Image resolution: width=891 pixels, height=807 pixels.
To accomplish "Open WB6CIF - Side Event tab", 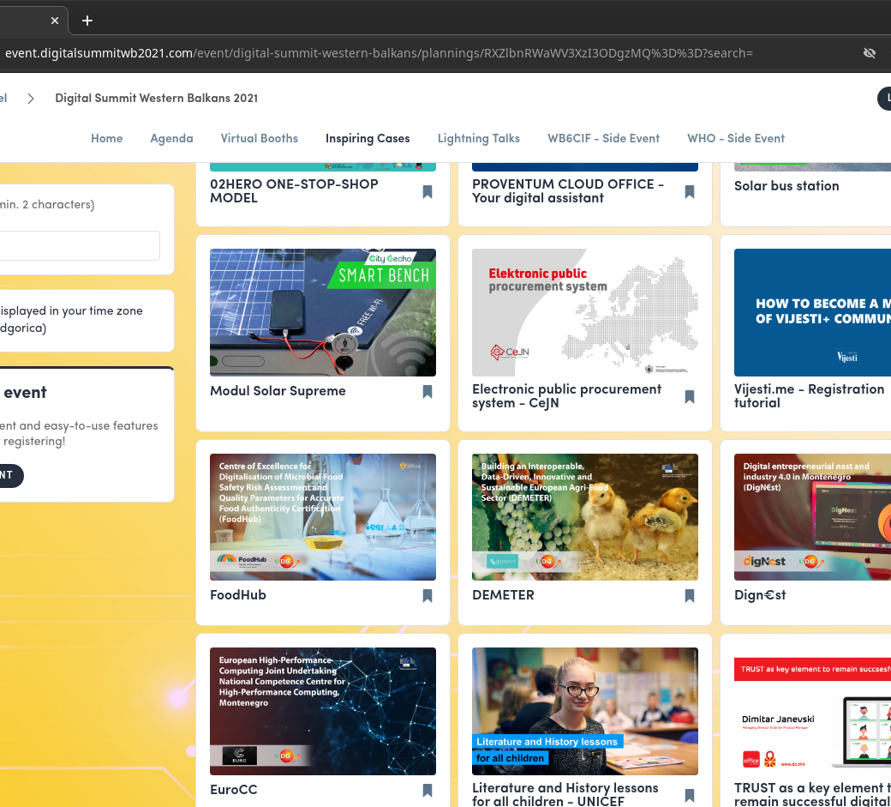I will pyautogui.click(x=603, y=138).
